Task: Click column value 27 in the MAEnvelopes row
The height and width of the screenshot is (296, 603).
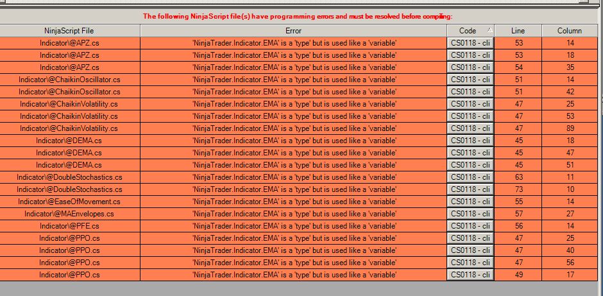Action: (x=570, y=214)
